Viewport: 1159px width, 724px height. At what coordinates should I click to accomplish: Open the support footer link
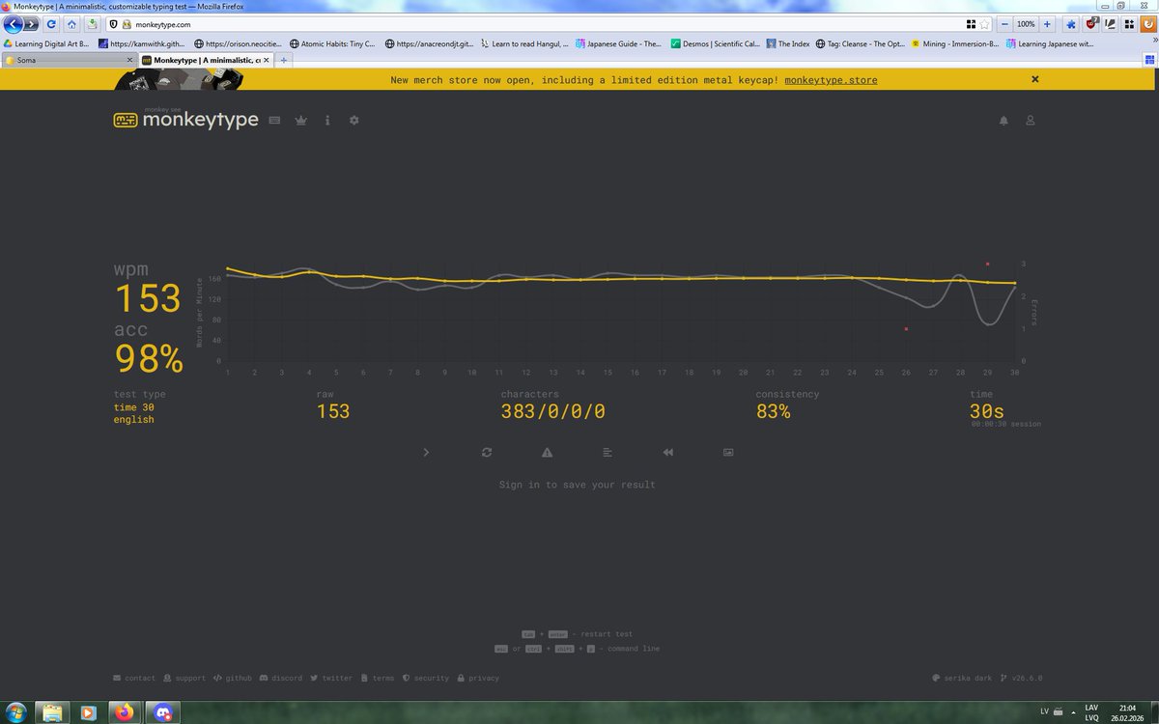[184, 679]
